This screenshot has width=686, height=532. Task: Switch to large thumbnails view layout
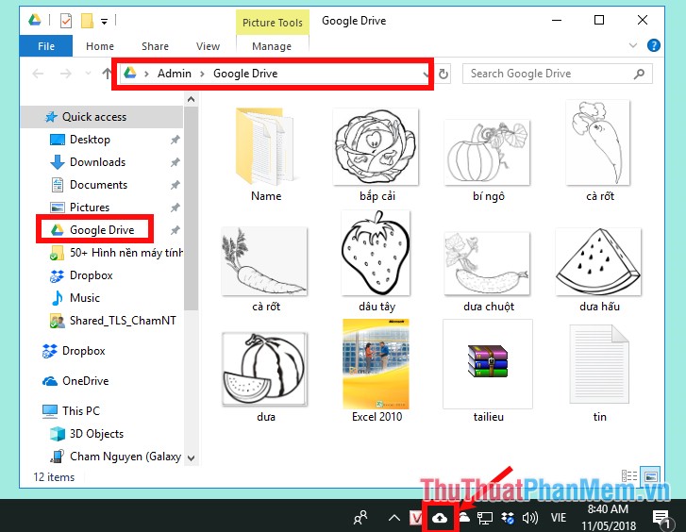pos(650,476)
